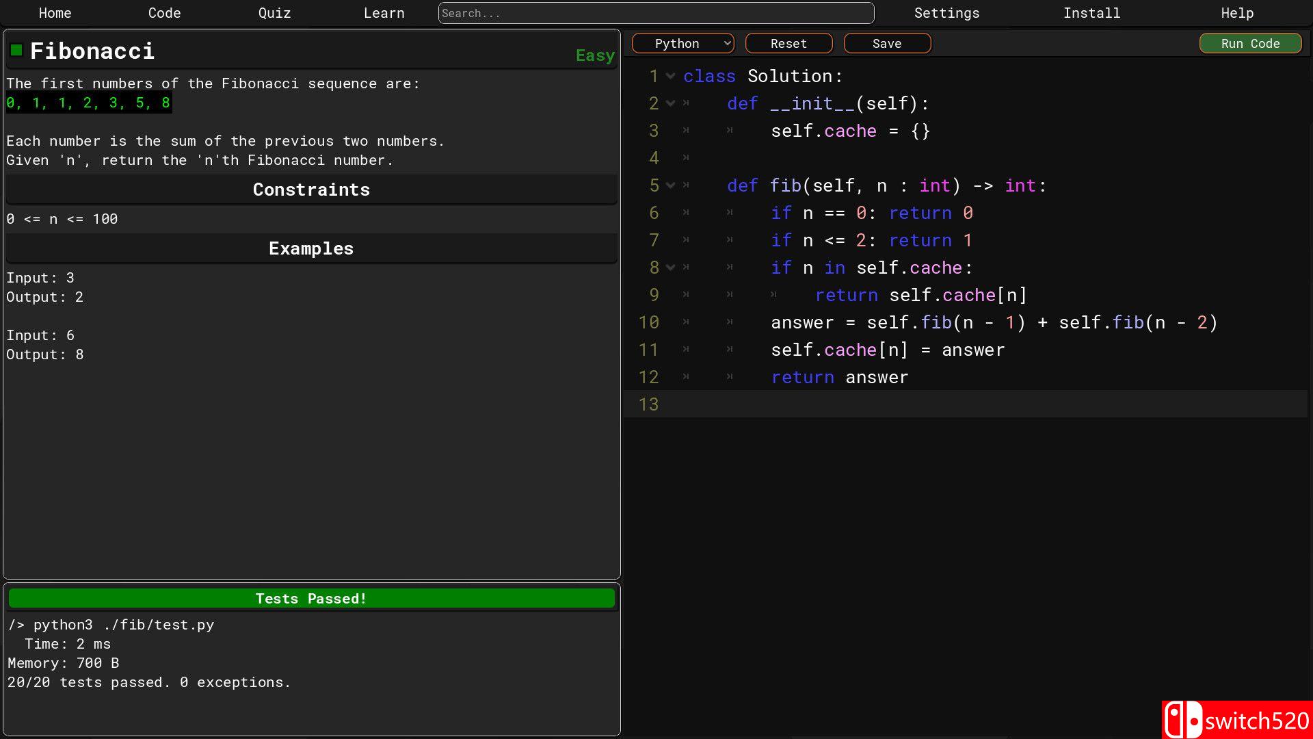Select the Install menu item
1313x739 pixels.
[x=1091, y=13]
